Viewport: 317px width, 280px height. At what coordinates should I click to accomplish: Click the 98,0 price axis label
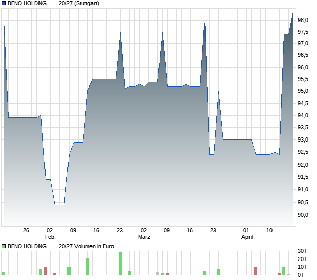[x=303, y=20]
